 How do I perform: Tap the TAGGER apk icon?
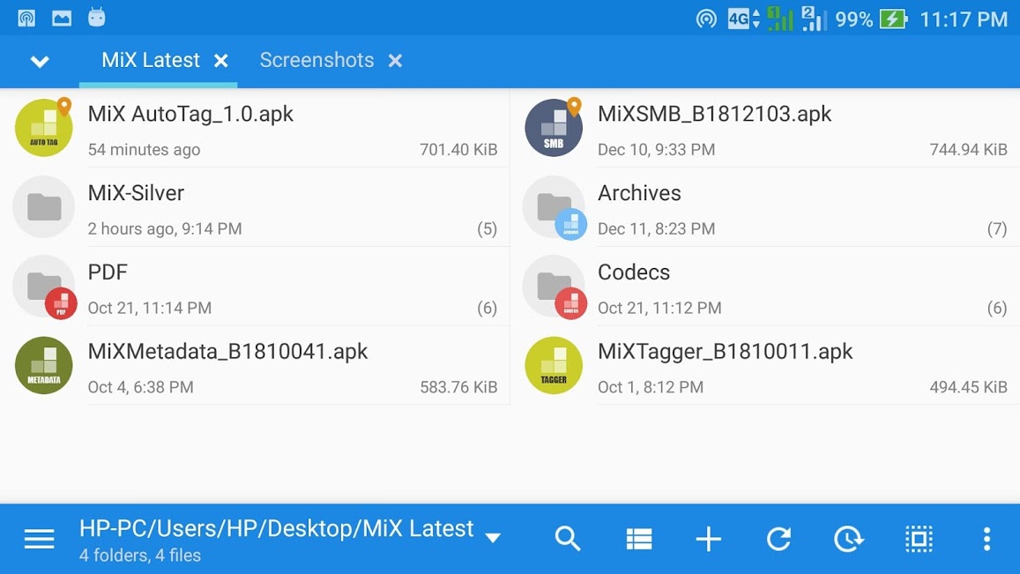(553, 365)
